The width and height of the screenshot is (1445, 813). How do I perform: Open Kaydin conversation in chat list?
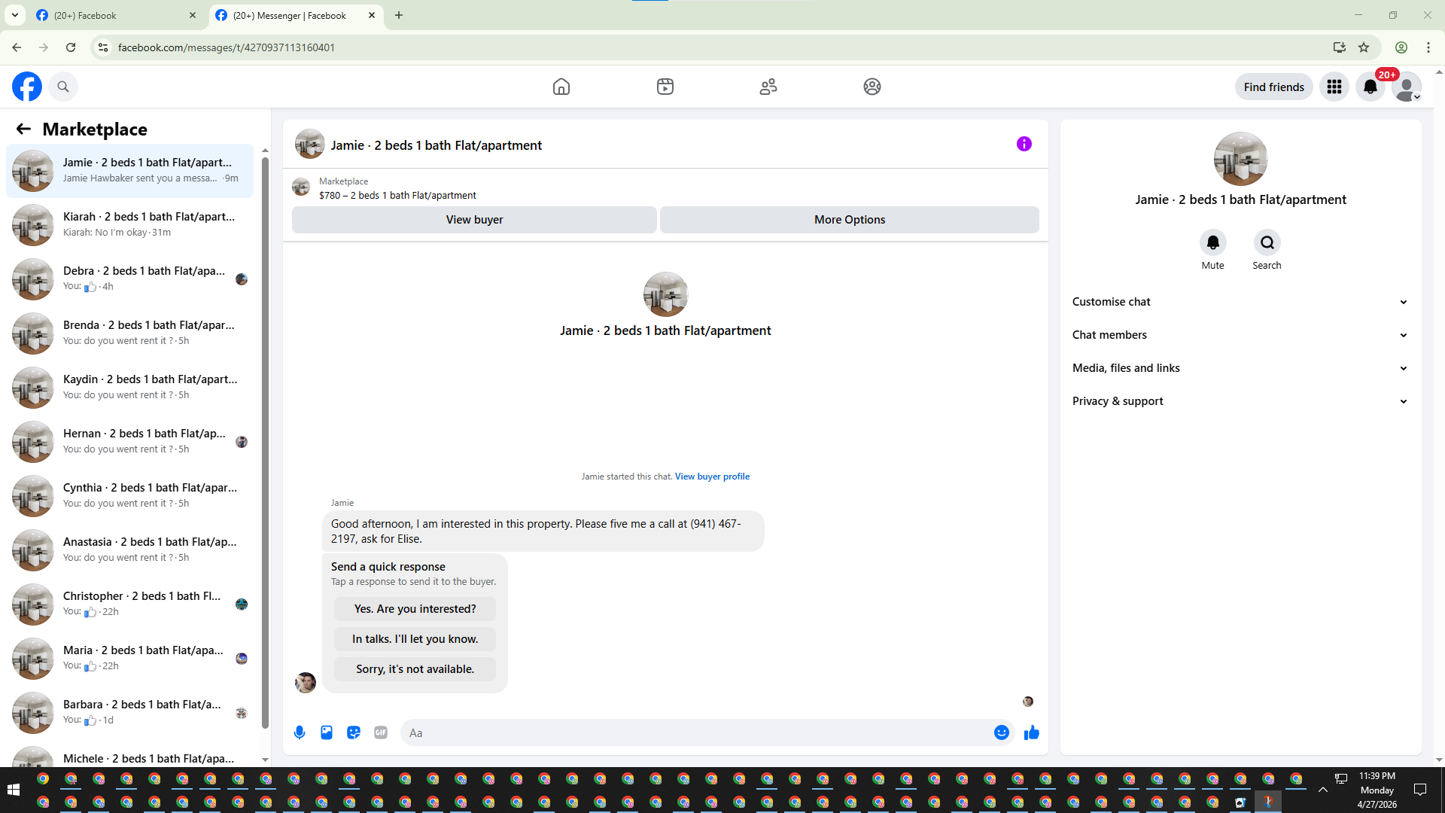(130, 387)
